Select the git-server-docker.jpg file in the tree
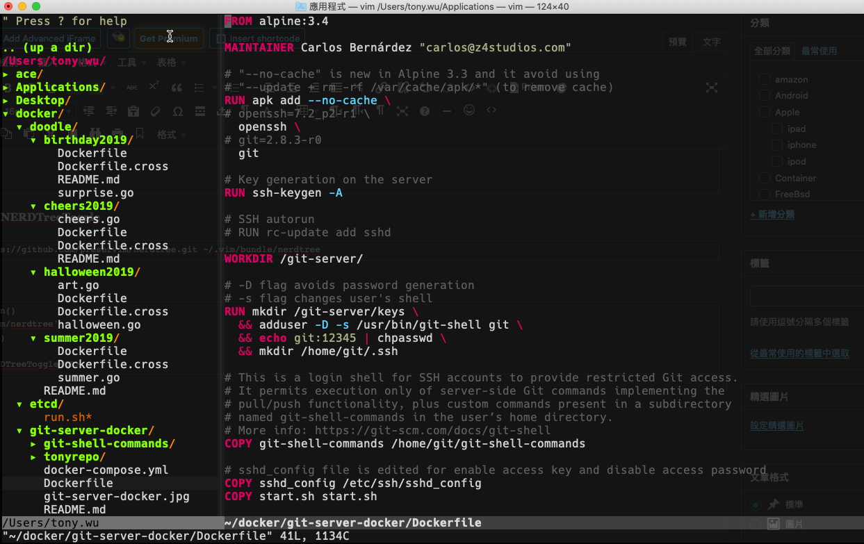 [x=117, y=496]
